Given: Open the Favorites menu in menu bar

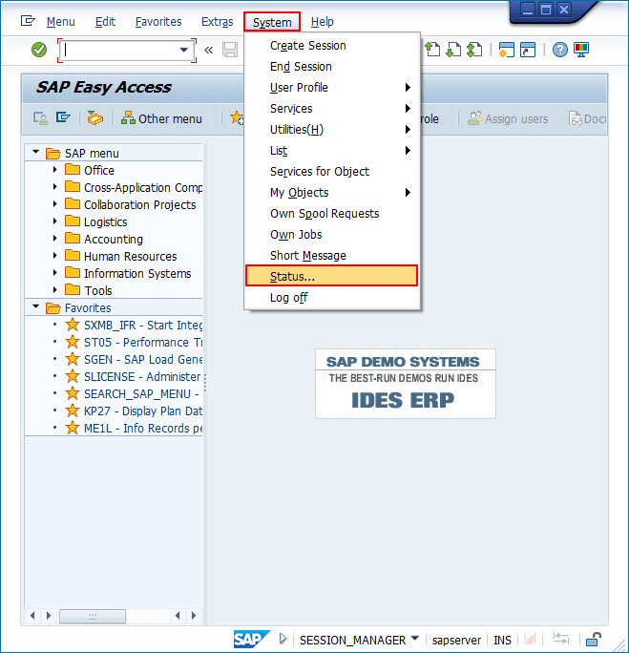Looking at the screenshot, I should tap(158, 22).
